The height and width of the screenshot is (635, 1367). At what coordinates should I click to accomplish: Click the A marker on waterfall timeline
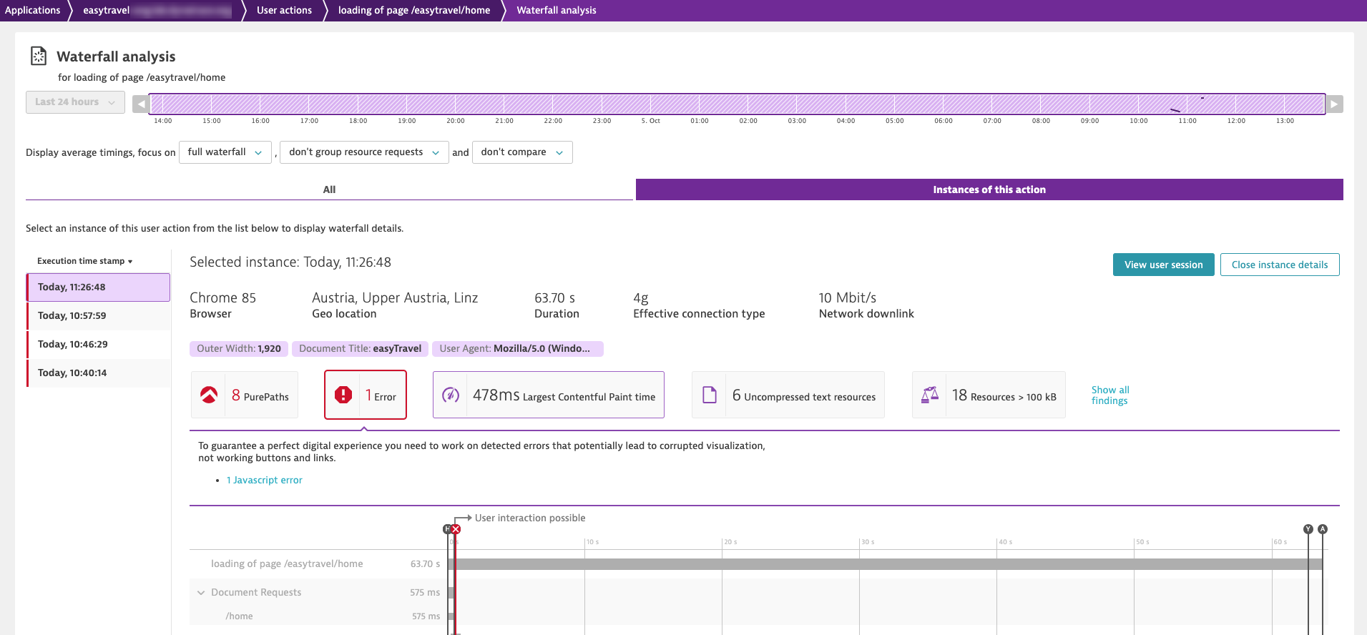1323,529
